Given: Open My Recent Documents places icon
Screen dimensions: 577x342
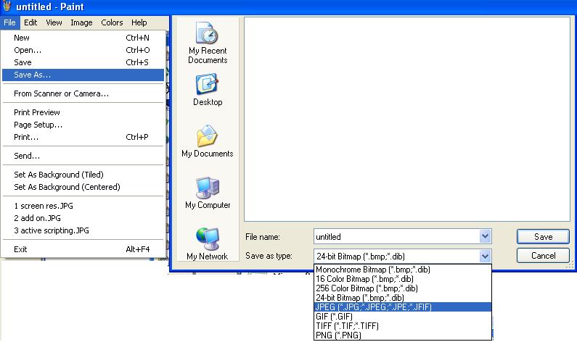Looking at the screenshot, I should (208, 35).
